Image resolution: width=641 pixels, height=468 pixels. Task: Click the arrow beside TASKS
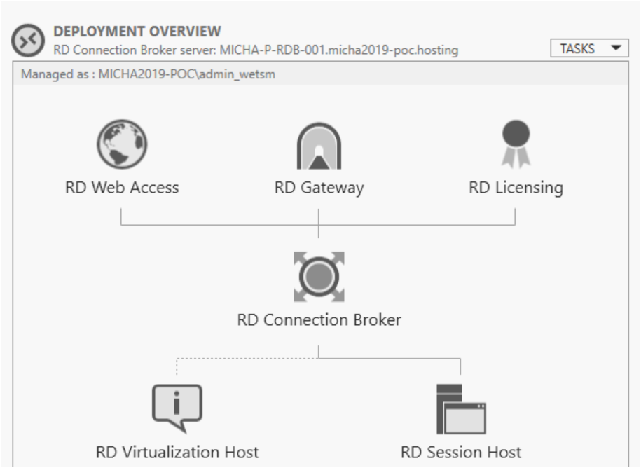click(x=616, y=48)
